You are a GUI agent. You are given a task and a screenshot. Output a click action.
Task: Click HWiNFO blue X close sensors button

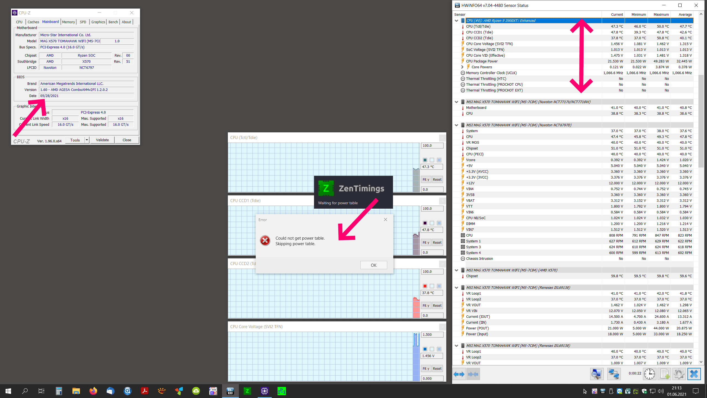pyautogui.click(x=694, y=374)
